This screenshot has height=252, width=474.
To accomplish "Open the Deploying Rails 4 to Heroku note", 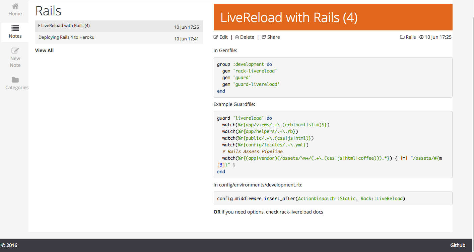I will 119,38.
